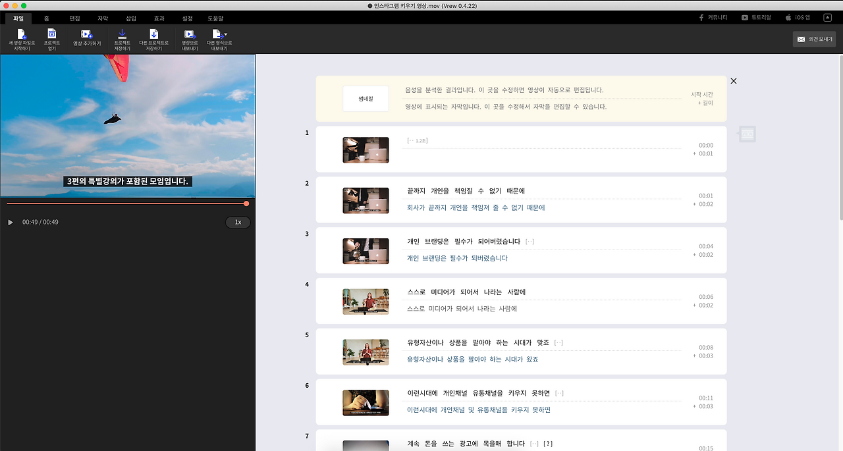Open the YouTube 튜토리얼 link
843x451 pixels.
[x=756, y=18]
